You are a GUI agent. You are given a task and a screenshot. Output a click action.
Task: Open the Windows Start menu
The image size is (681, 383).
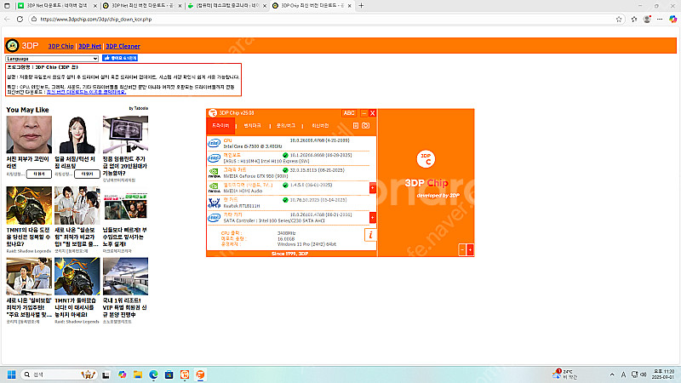12,374
